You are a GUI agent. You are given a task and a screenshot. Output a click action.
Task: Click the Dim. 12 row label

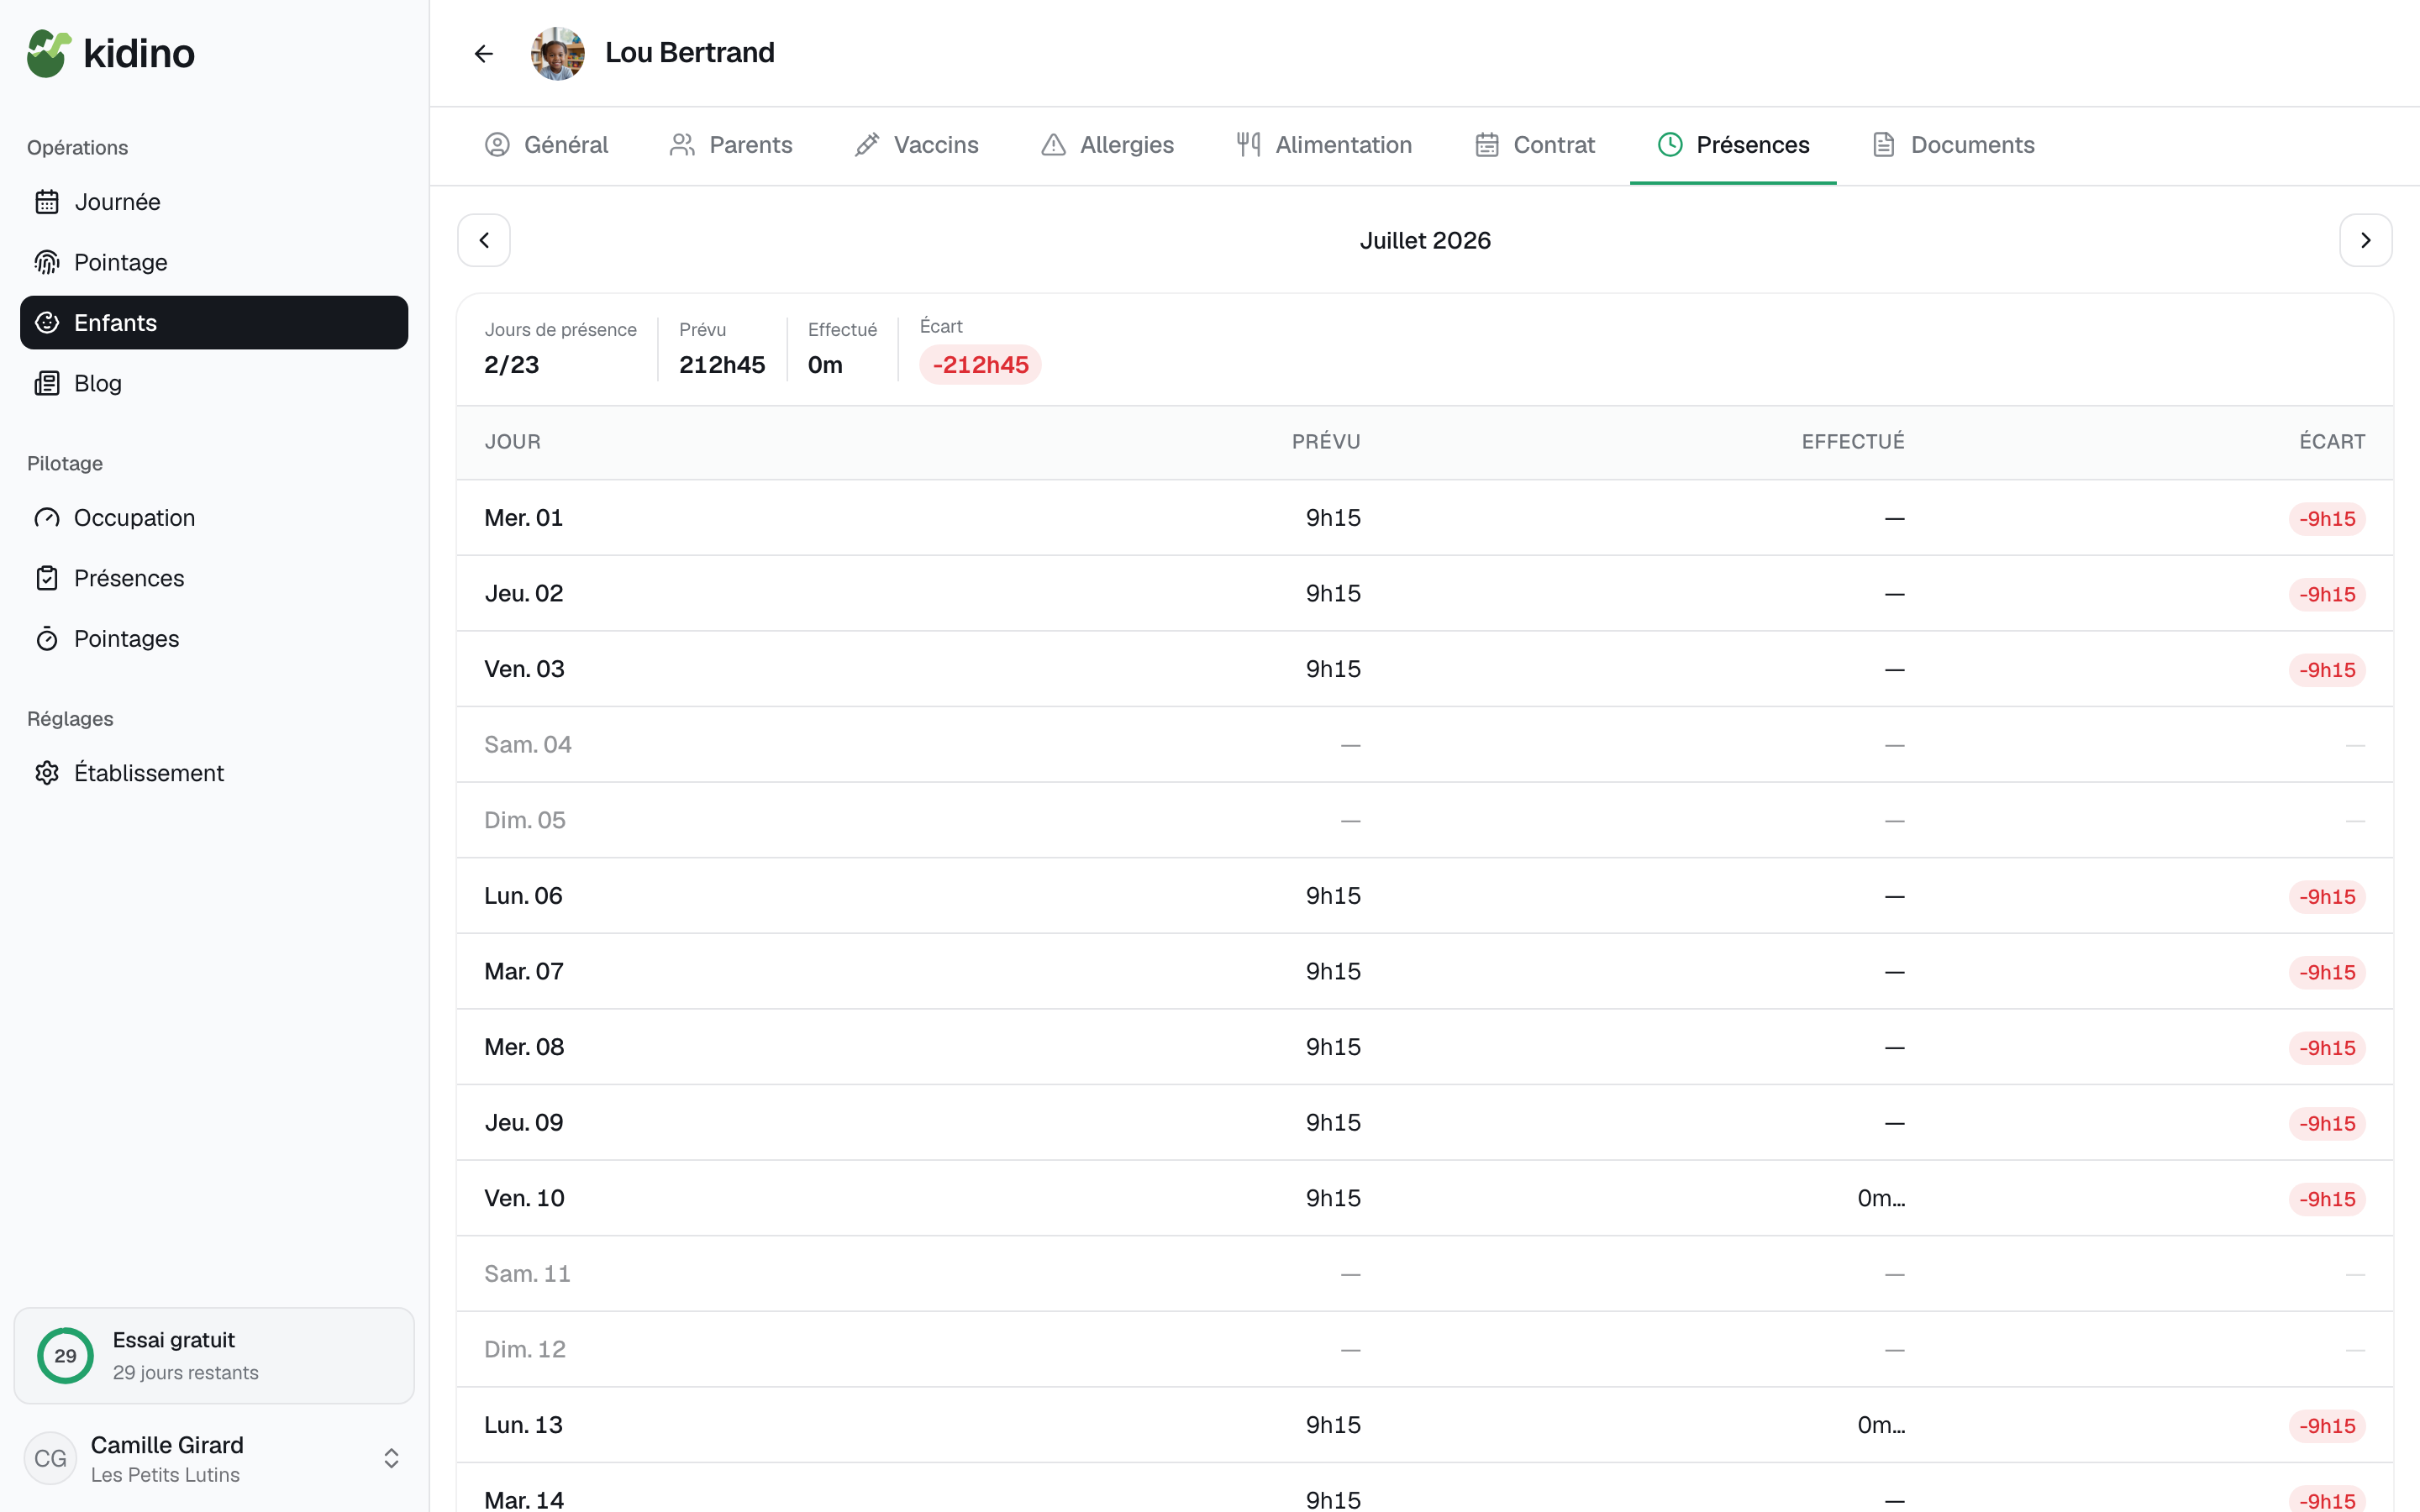pos(525,1349)
